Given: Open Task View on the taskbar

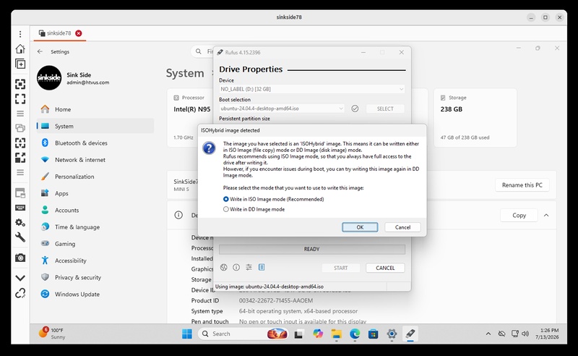Looking at the screenshot, I should click(298, 334).
